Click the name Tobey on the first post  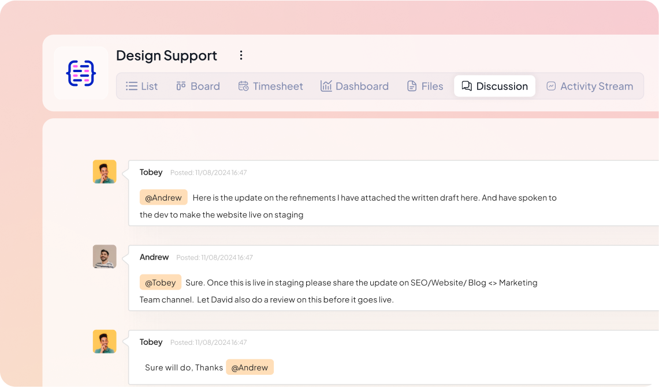(151, 172)
